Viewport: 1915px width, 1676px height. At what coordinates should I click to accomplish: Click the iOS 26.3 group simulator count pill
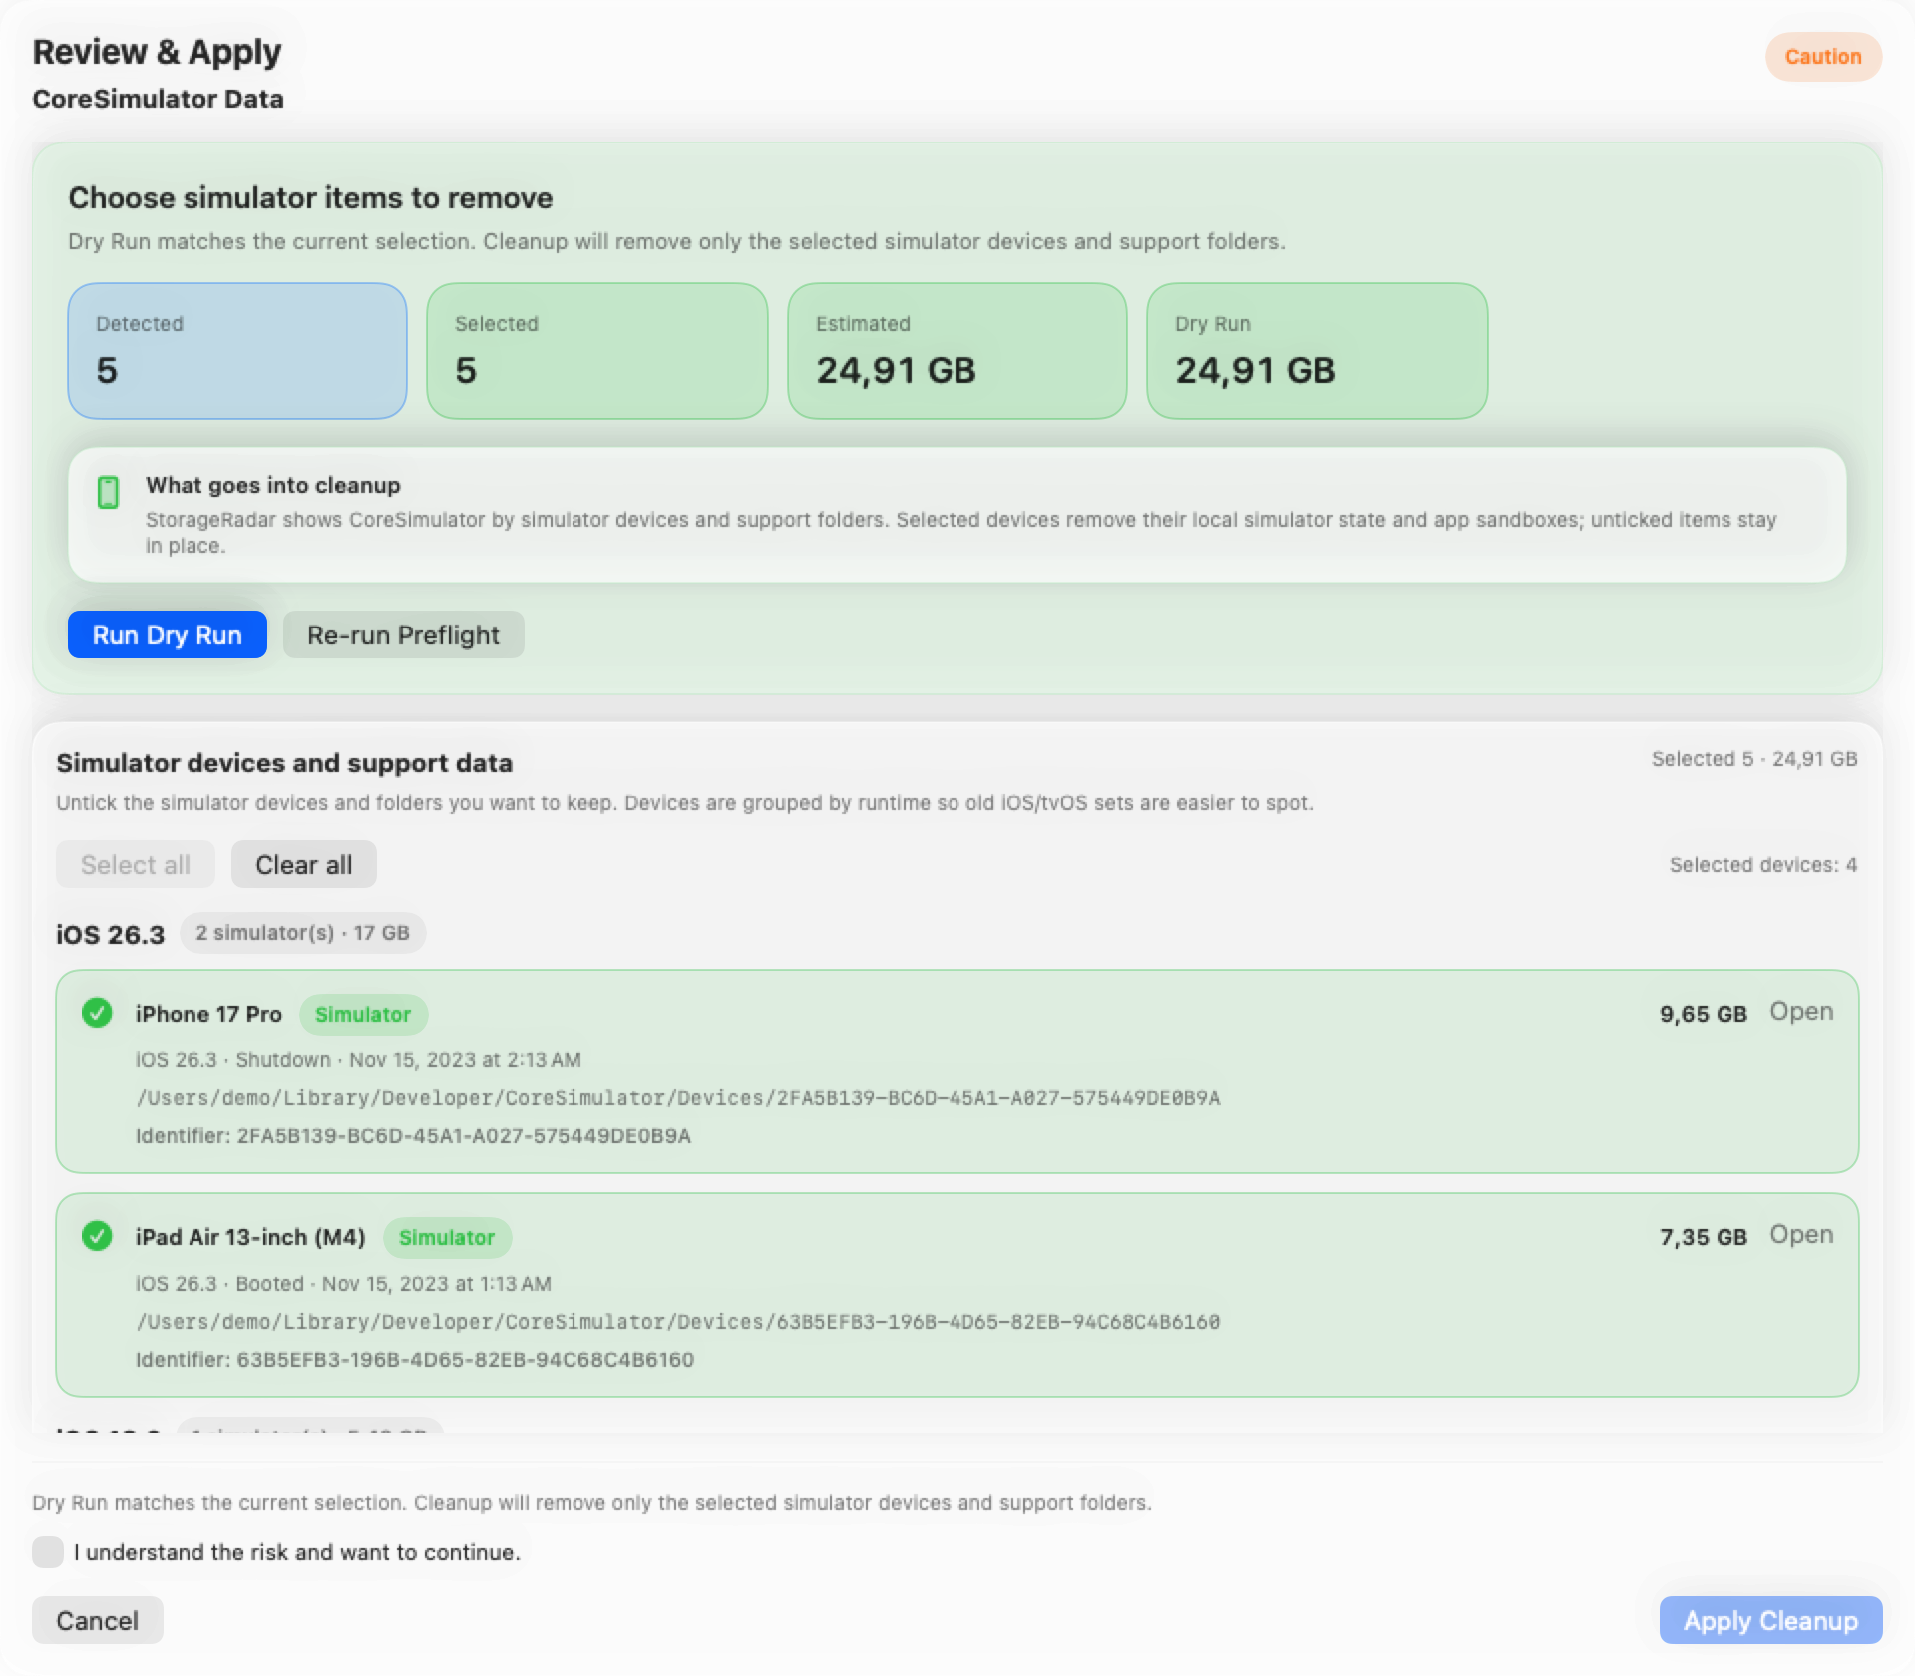point(302,933)
